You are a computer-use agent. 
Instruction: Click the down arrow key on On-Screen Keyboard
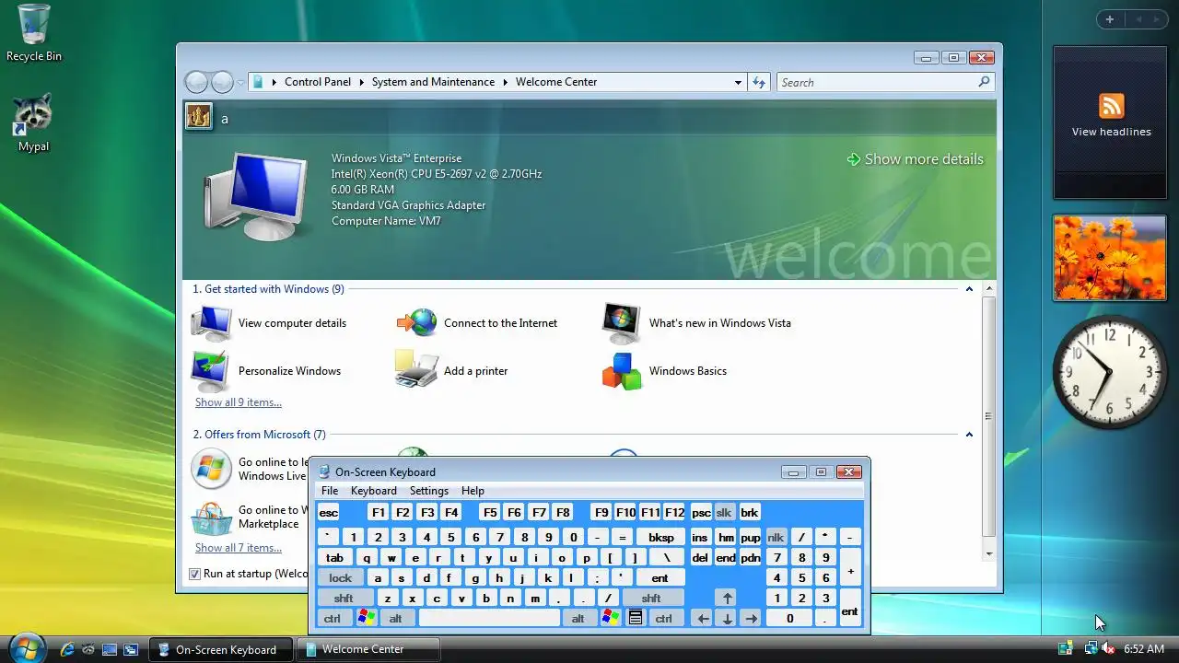(727, 619)
